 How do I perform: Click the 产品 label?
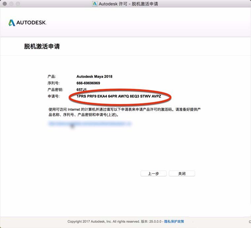(x=52, y=76)
